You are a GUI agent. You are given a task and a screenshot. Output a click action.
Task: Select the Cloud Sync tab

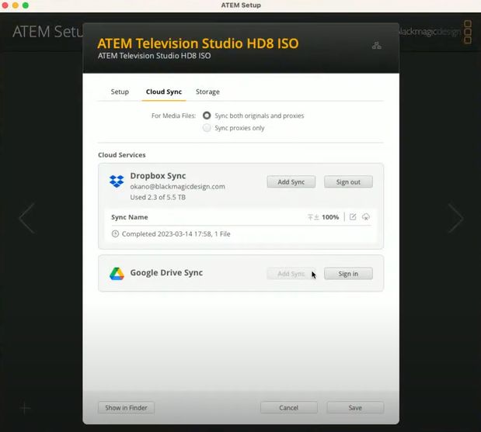[164, 92]
